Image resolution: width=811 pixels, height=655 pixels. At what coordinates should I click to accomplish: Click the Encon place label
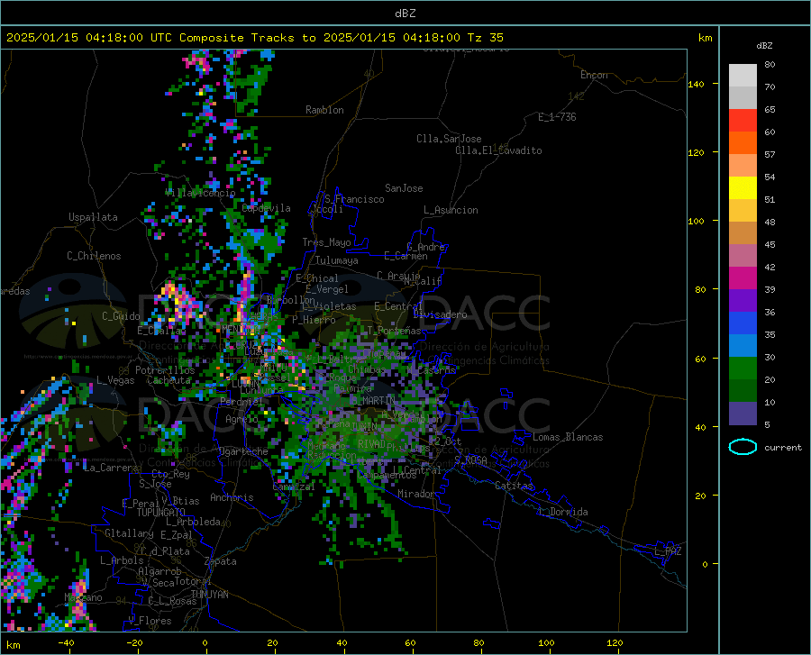(594, 75)
